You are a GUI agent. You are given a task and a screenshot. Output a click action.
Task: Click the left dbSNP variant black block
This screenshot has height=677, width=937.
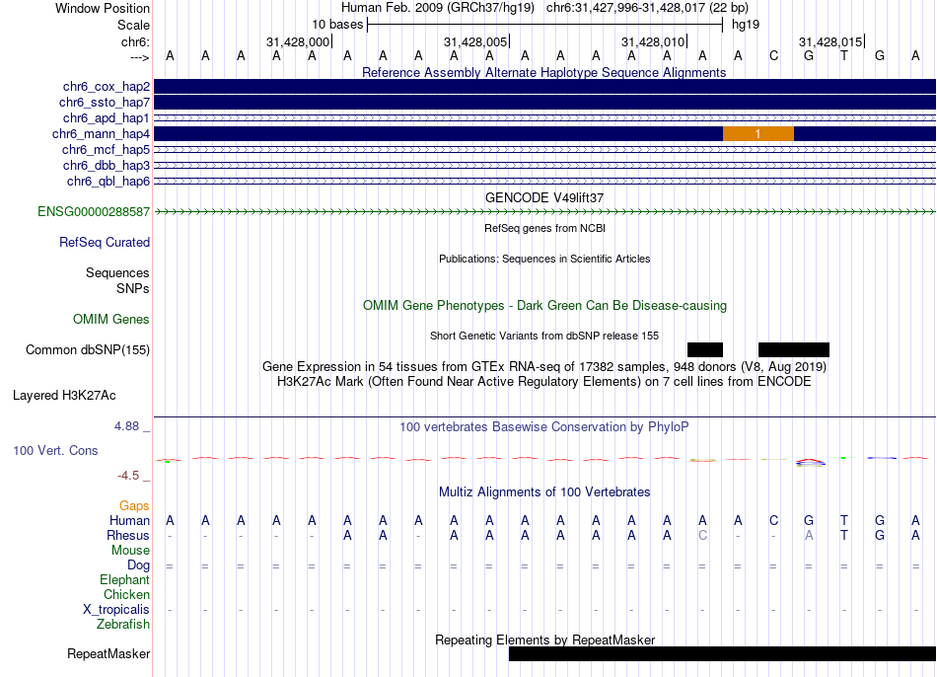coord(705,350)
